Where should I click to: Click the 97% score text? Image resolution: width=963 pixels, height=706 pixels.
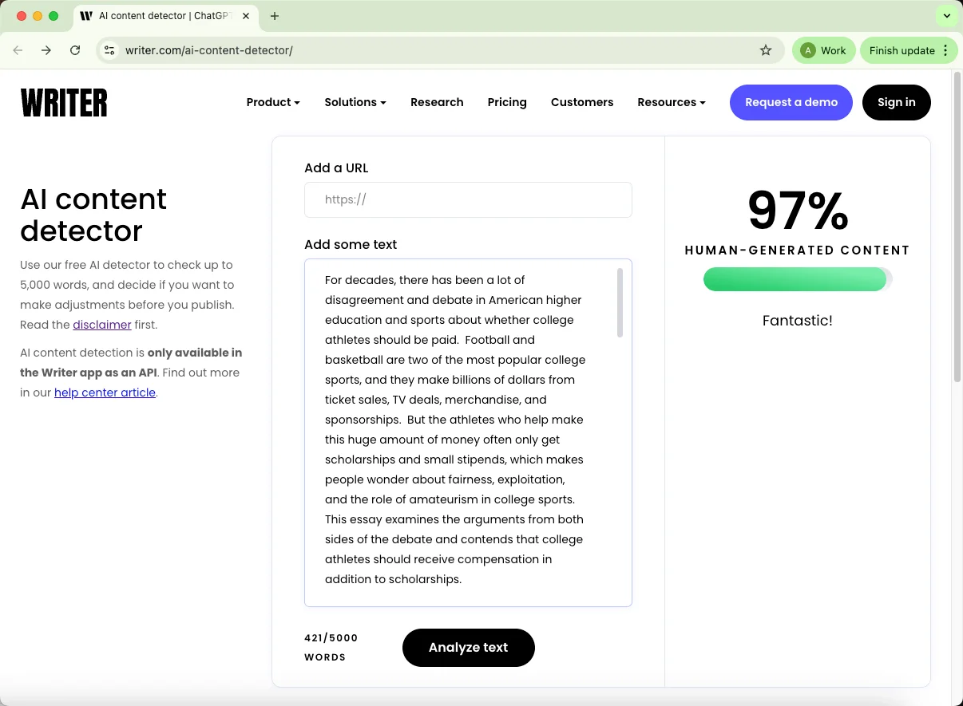[x=798, y=210]
